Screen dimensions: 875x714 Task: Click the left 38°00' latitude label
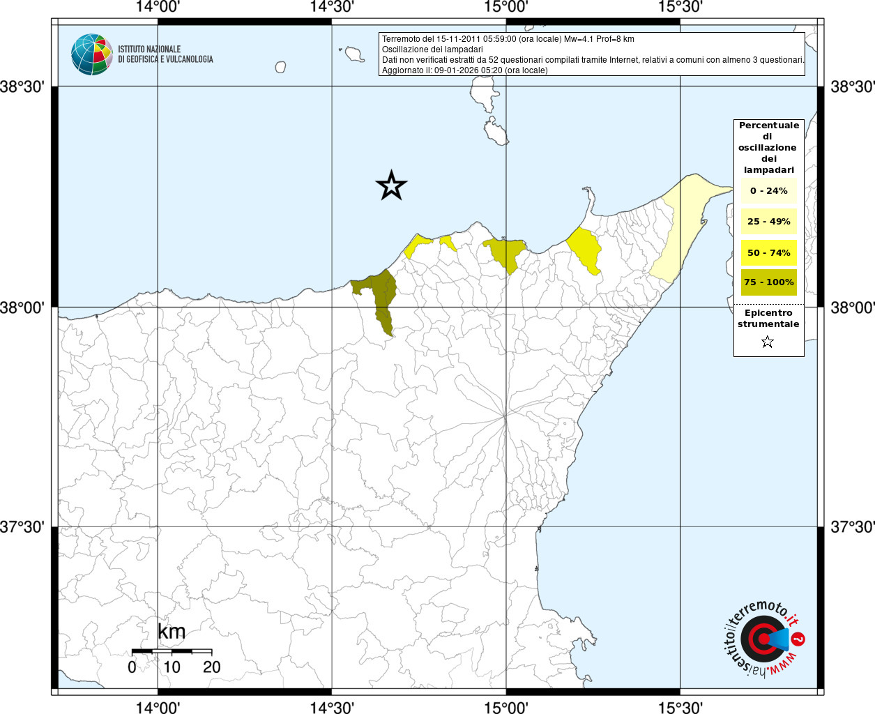[23, 307]
